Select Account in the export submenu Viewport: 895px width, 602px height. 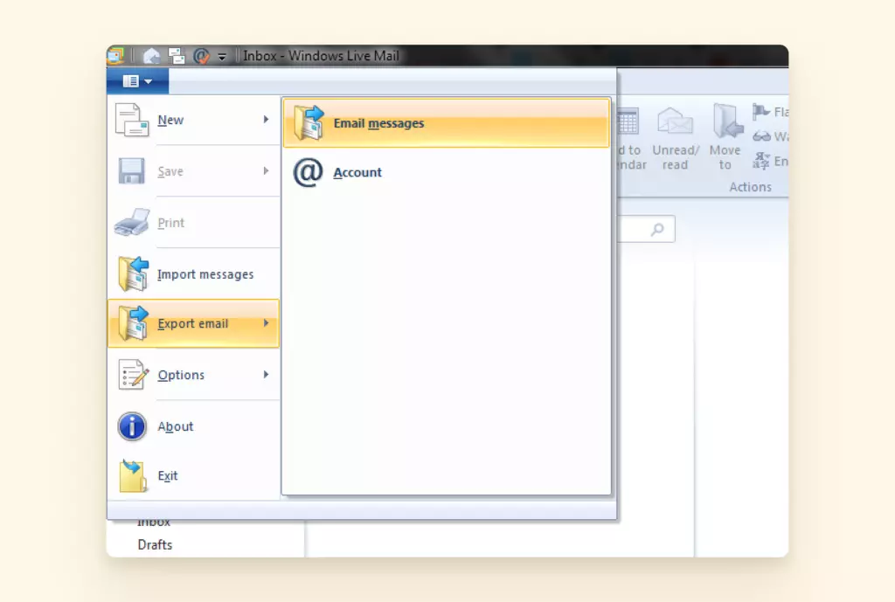(447, 172)
